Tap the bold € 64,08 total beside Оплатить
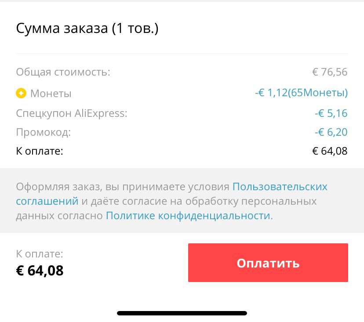The image size is (364, 322). (x=40, y=270)
